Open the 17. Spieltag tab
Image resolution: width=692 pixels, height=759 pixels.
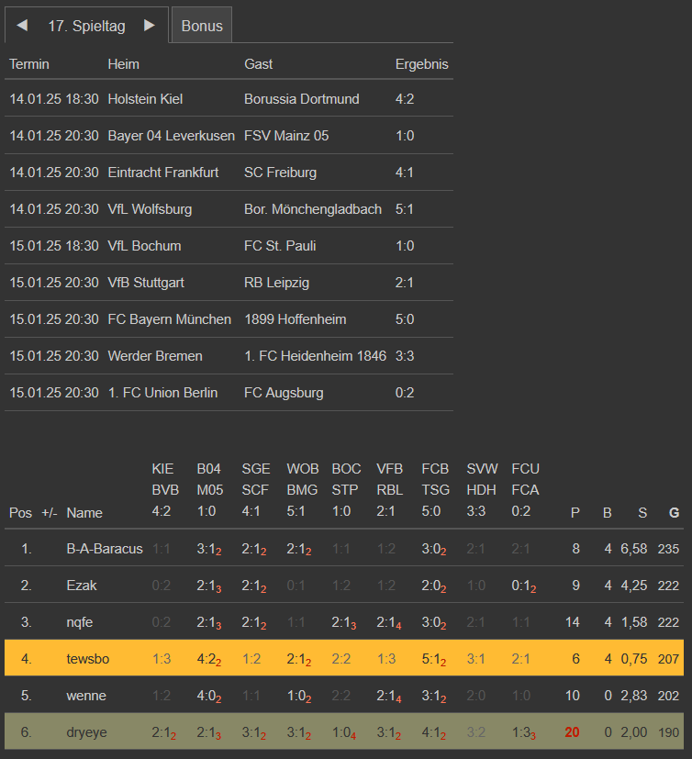[x=86, y=26]
